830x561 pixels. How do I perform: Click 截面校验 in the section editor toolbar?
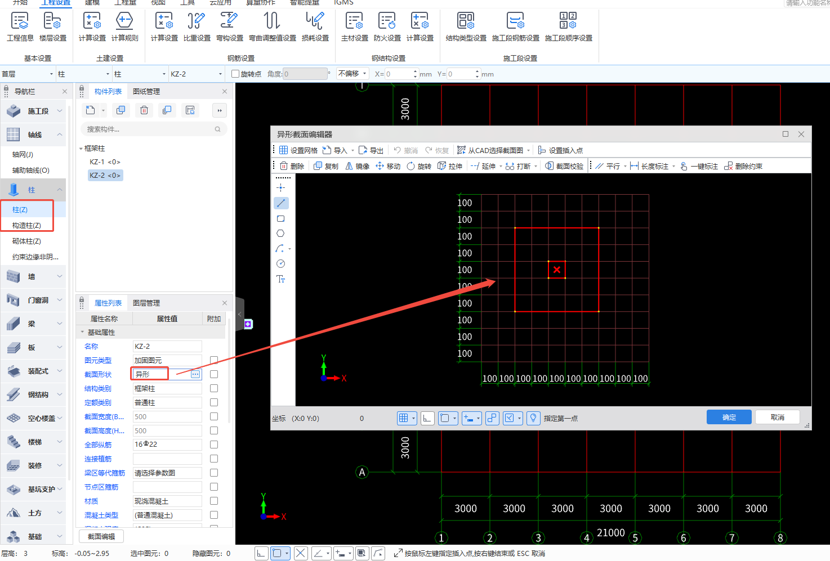click(x=564, y=166)
